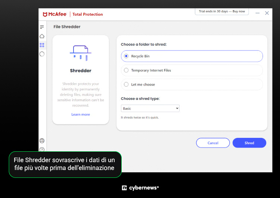Screen dimensions: 280x198
Task: Click the Total Protection title text
Action: (x=88, y=14)
